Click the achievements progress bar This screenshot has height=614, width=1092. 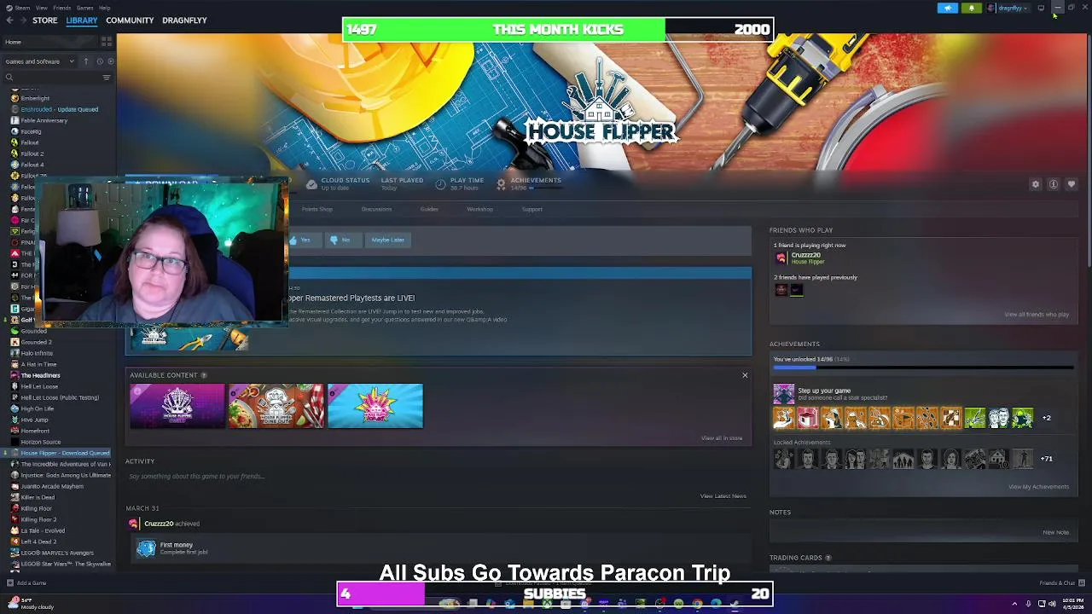click(x=923, y=368)
